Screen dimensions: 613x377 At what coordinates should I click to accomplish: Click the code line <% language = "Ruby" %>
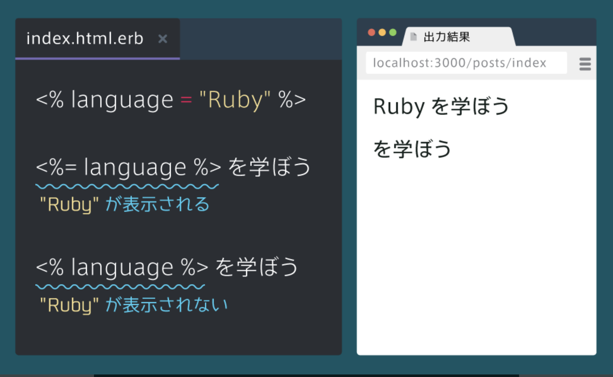tap(171, 100)
